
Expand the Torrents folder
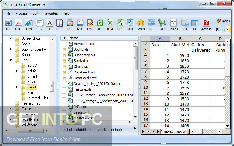10,109
